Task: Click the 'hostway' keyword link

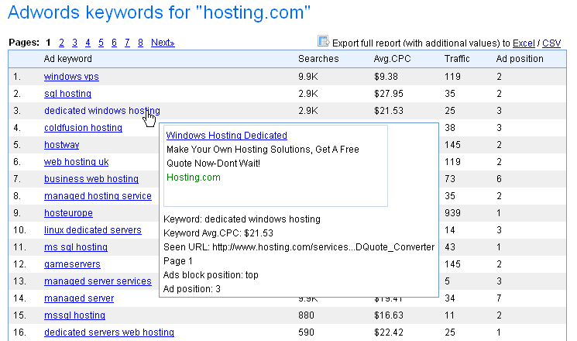Action: click(x=61, y=145)
